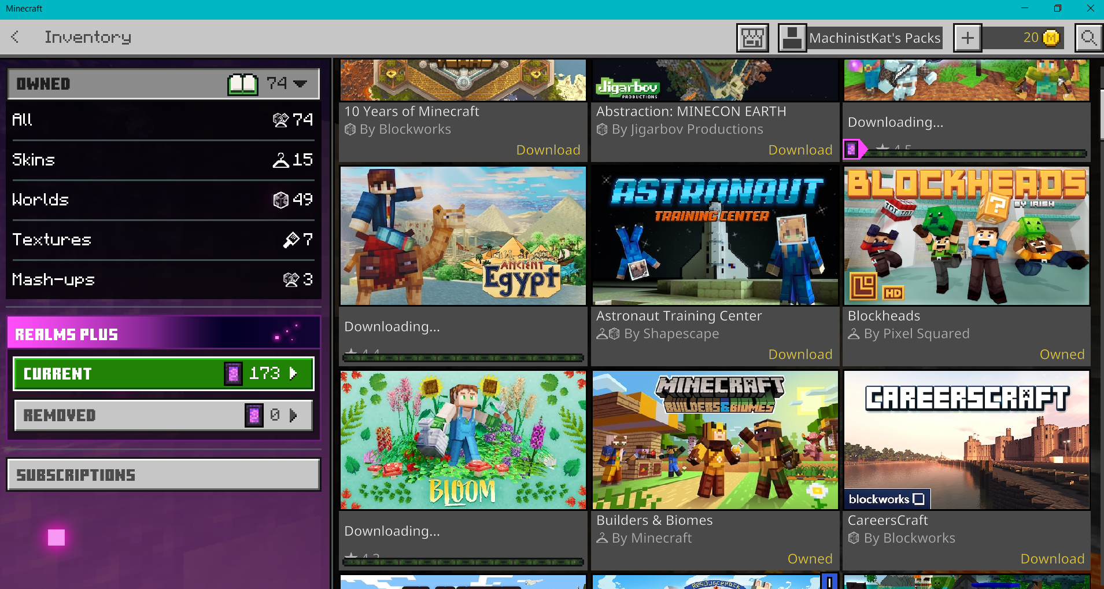Restore down the Minecraft window
This screenshot has height=589, width=1104.
click(1058, 9)
